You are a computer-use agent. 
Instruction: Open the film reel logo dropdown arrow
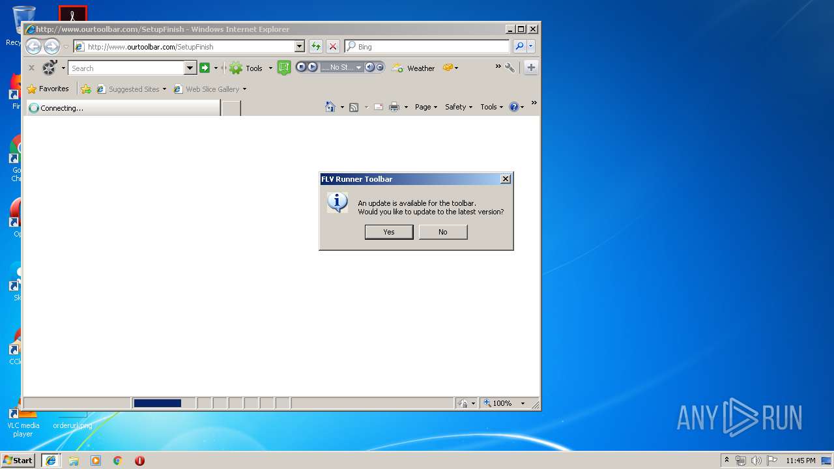click(63, 68)
